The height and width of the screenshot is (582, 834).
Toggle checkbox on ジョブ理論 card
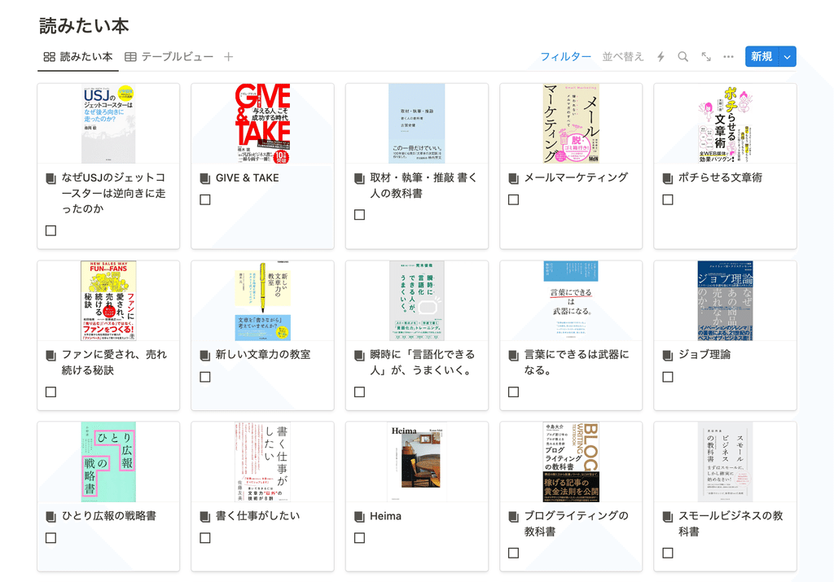(668, 377)
